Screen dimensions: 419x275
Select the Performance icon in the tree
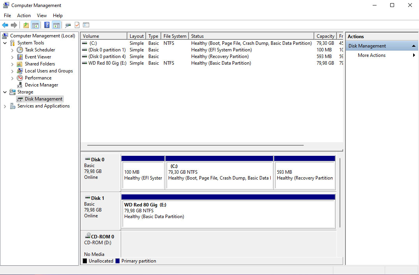pyautogui.click(x=19, y=78)
